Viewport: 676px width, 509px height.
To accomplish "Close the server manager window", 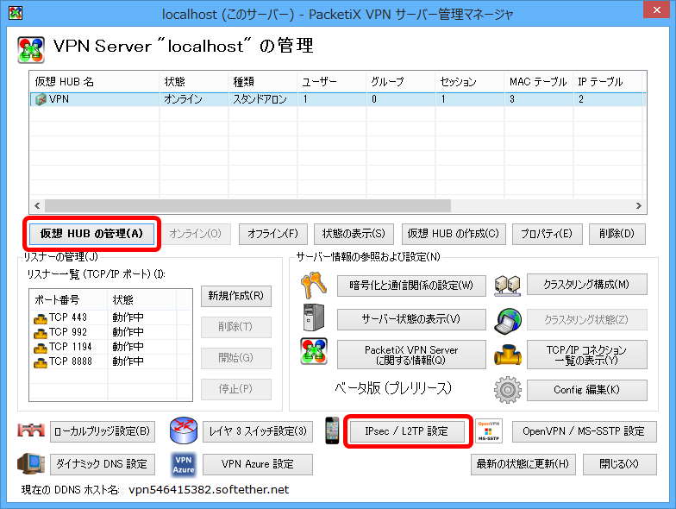I will 656,9.
